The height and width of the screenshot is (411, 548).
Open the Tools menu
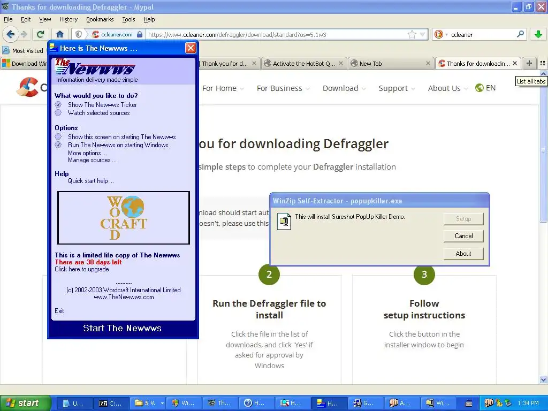click(128, 19)
